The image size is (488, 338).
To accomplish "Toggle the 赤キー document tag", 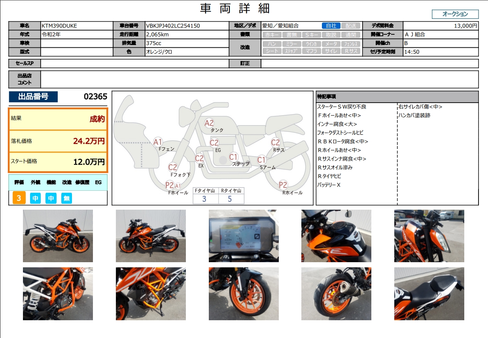I will (x=272, y=35).
